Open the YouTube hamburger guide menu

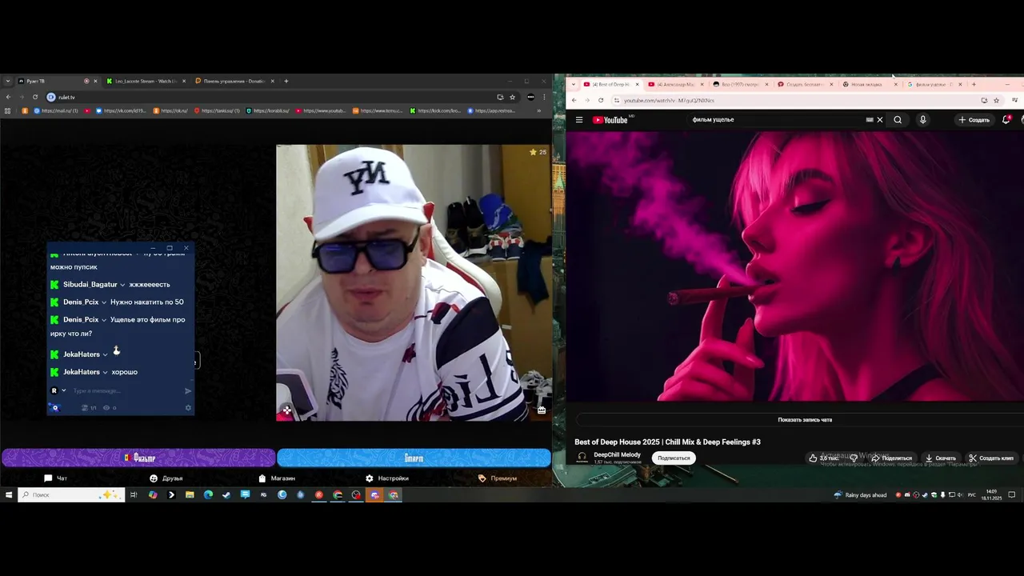tap(579, 120)
